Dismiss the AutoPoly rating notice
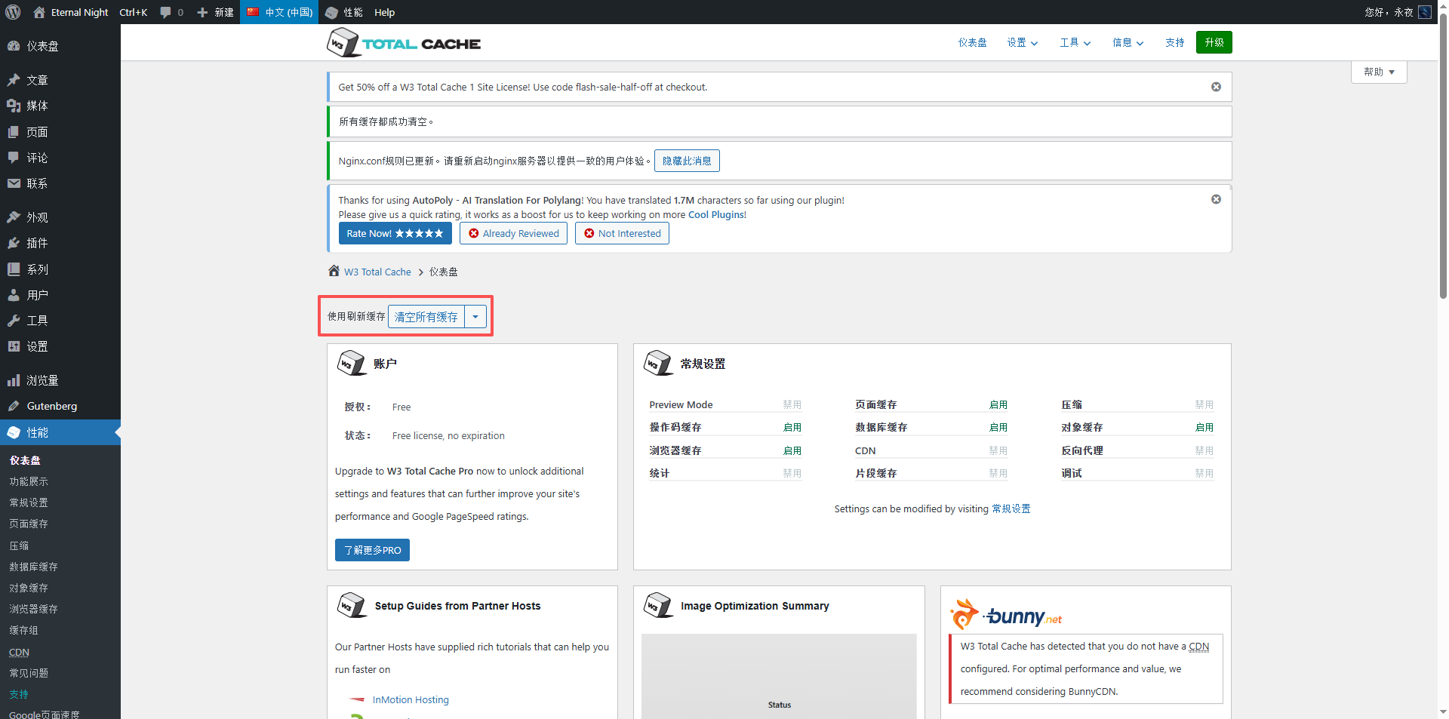 pyautogui.click(x=1216, y=199)
